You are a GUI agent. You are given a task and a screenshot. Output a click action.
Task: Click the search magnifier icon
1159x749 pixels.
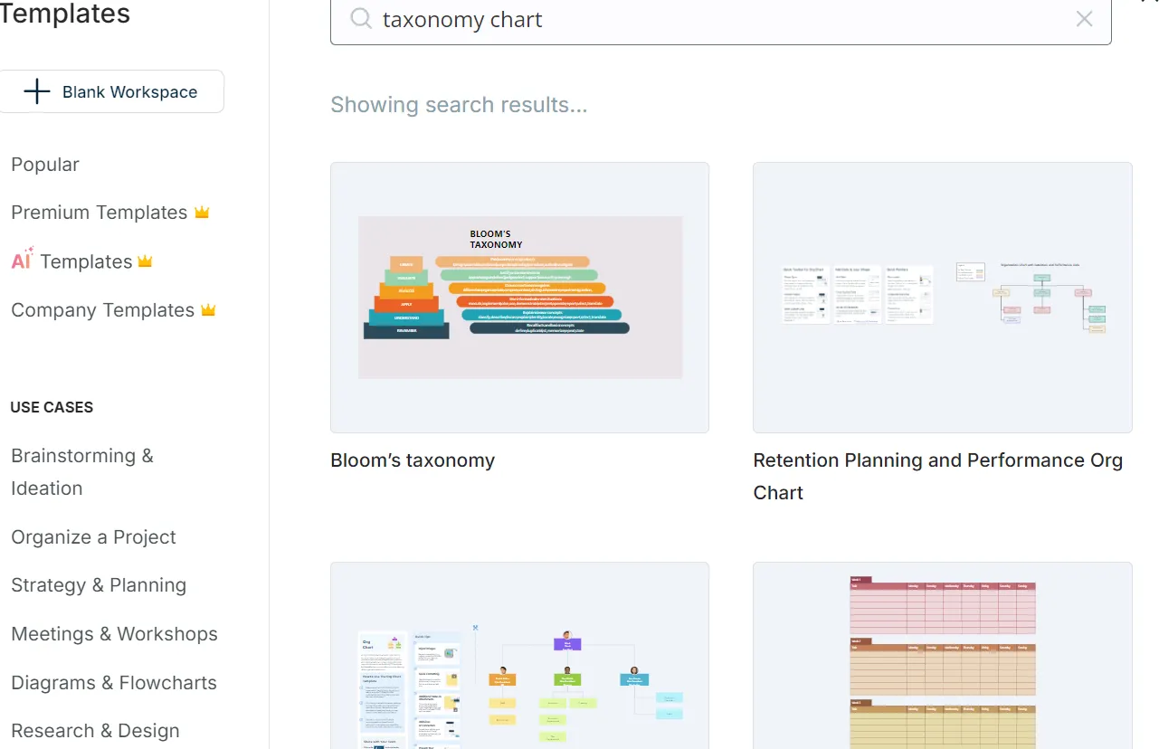(361, 19)
